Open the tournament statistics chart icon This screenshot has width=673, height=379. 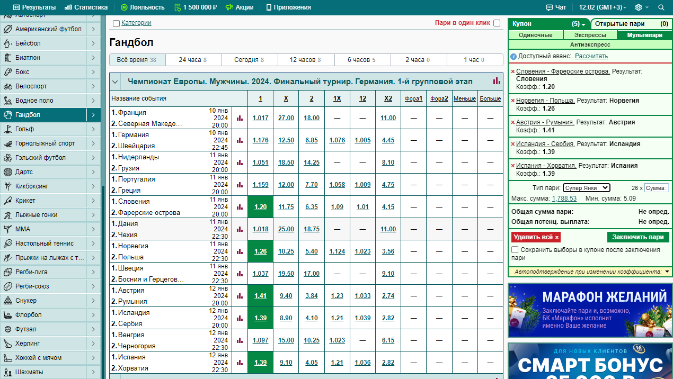497,81
